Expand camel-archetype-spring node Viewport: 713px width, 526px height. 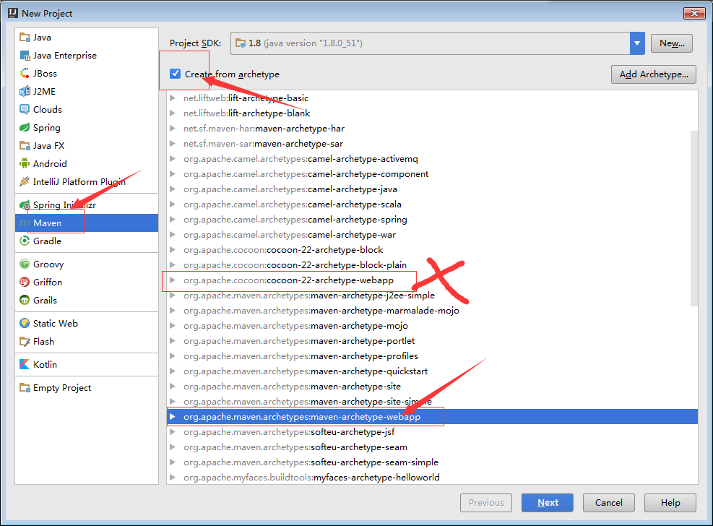[x=173, y=219]
